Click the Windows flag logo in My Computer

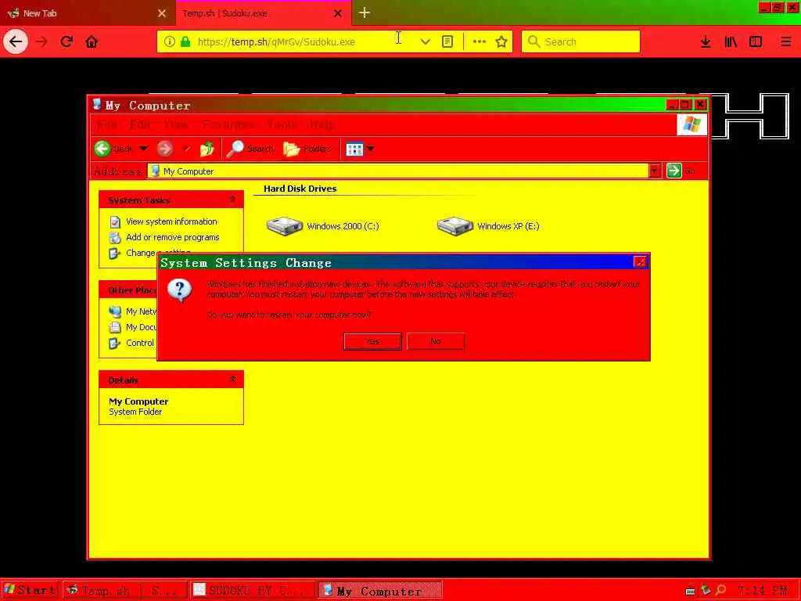[691, 124]
